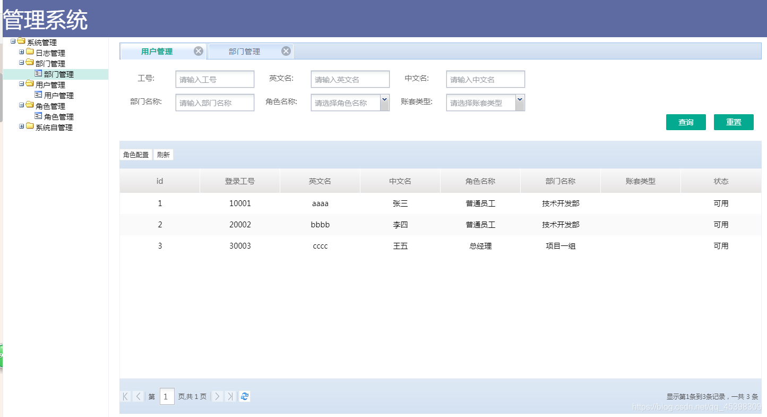
Task: Sort by the id column header
Action: point(160,181)
